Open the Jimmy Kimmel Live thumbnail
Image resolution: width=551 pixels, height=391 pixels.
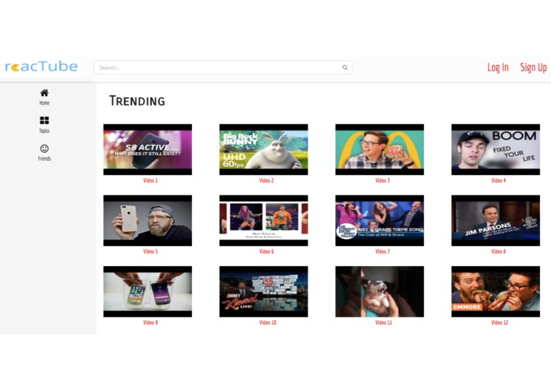pyautogui.click(x=263, y=291)
